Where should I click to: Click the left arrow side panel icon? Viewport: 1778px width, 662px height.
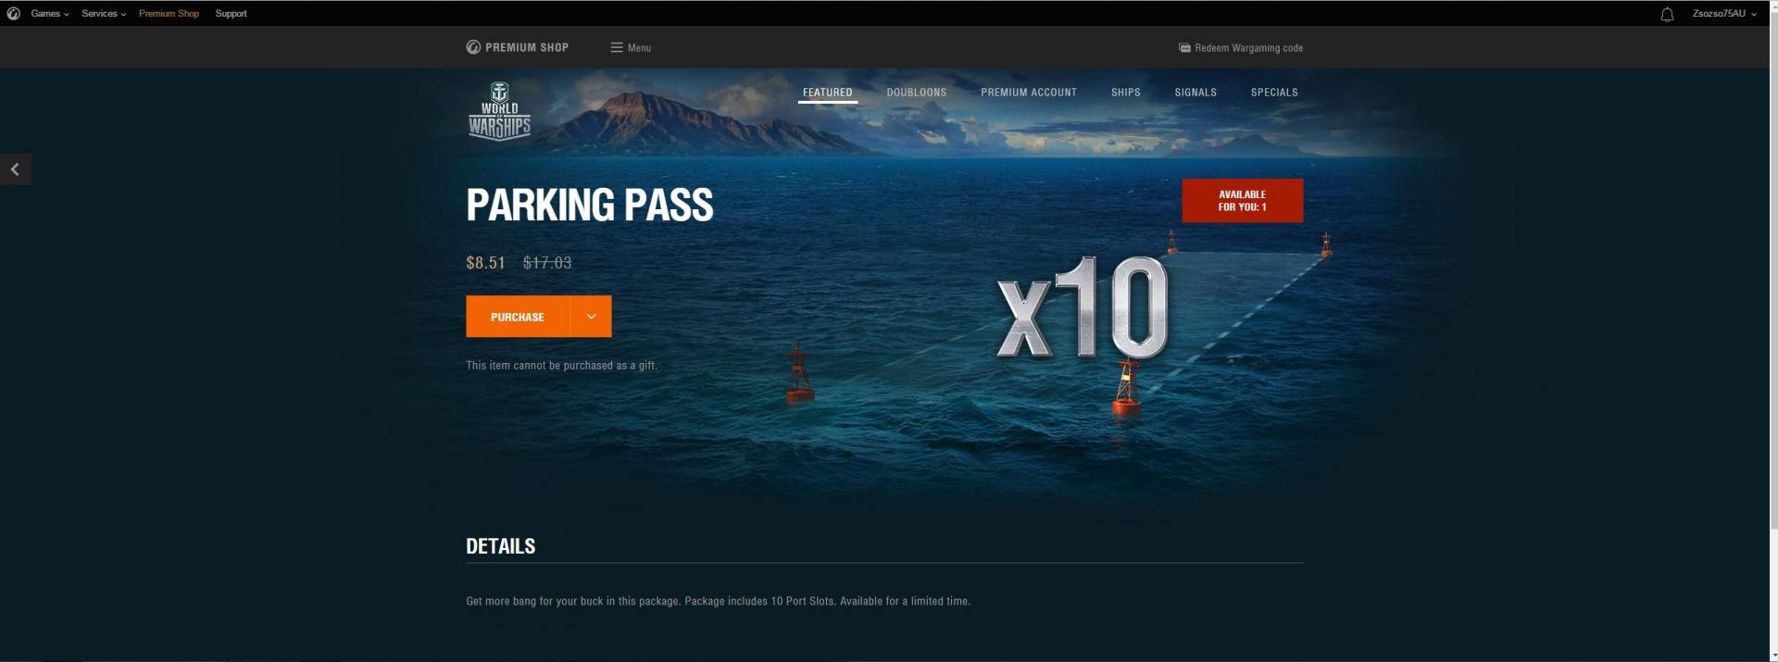15,169
